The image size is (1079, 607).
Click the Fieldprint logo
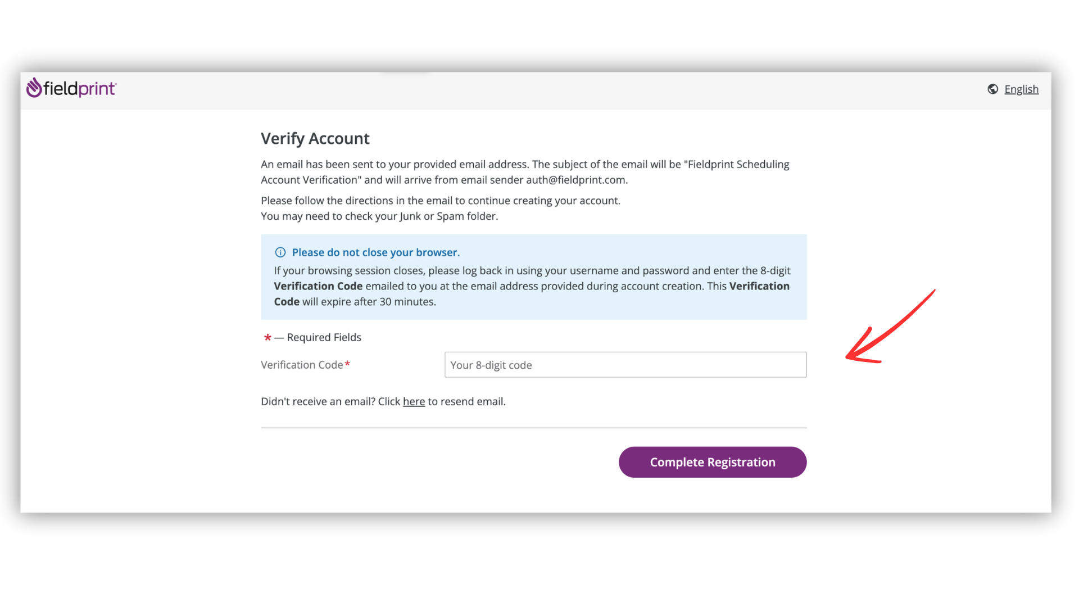[71, 88]
